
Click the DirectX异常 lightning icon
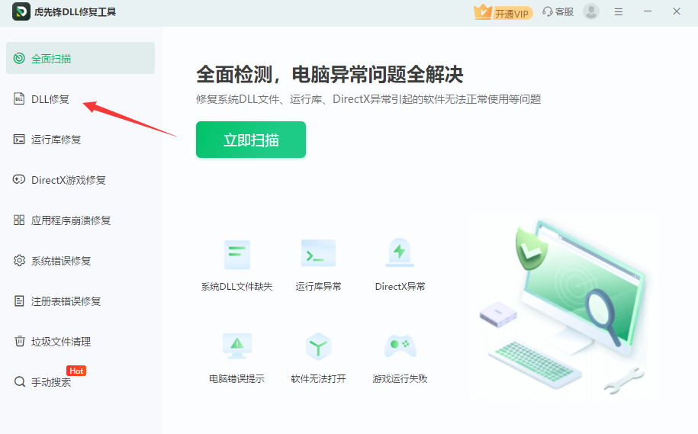[400, 252]
